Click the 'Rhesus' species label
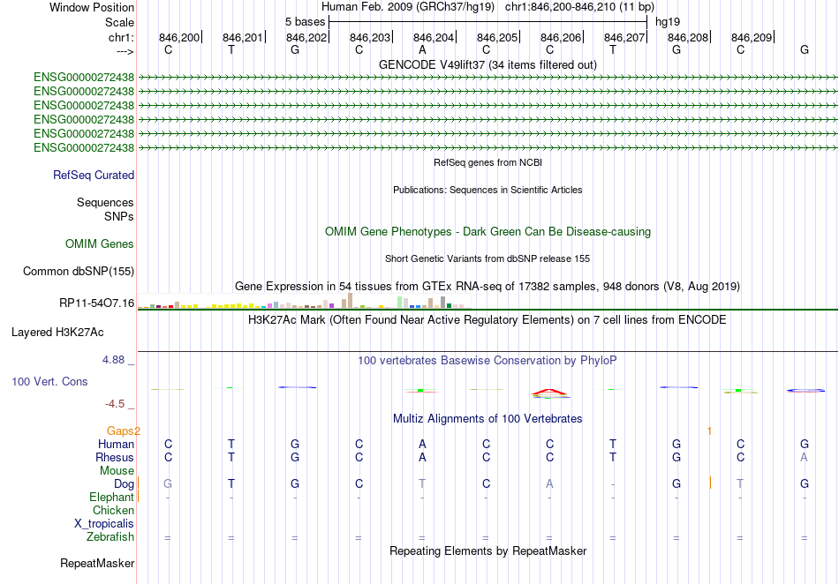This screenshot has width=839, height=584. [x=115, y=458]
